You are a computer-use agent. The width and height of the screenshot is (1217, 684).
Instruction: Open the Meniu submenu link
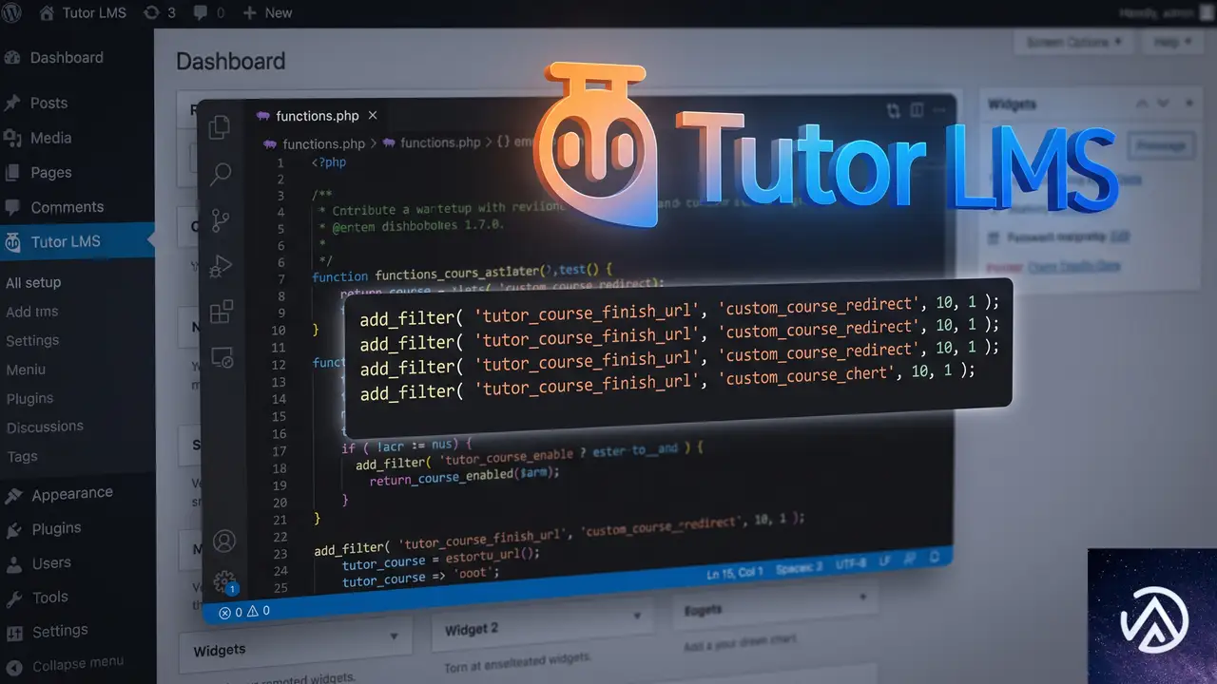pyautogui.click(x=26, y=370)
